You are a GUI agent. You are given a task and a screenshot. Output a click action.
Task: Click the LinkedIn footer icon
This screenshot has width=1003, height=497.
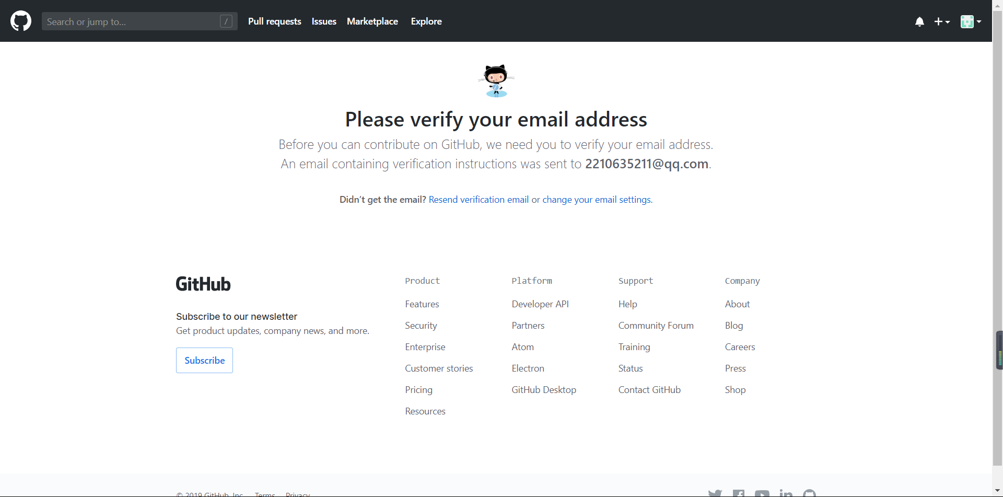click(x=786, y=493)
